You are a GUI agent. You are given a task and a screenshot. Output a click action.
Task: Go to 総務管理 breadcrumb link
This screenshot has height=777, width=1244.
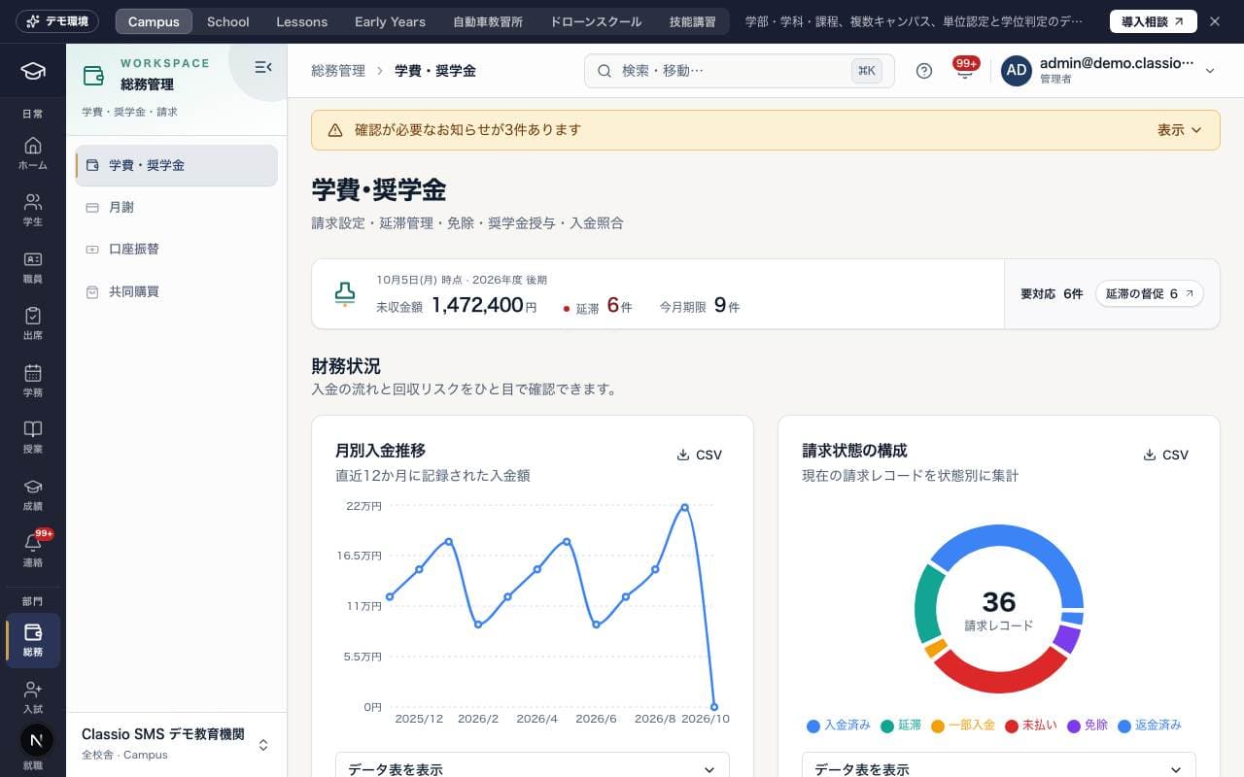point(338,71)
